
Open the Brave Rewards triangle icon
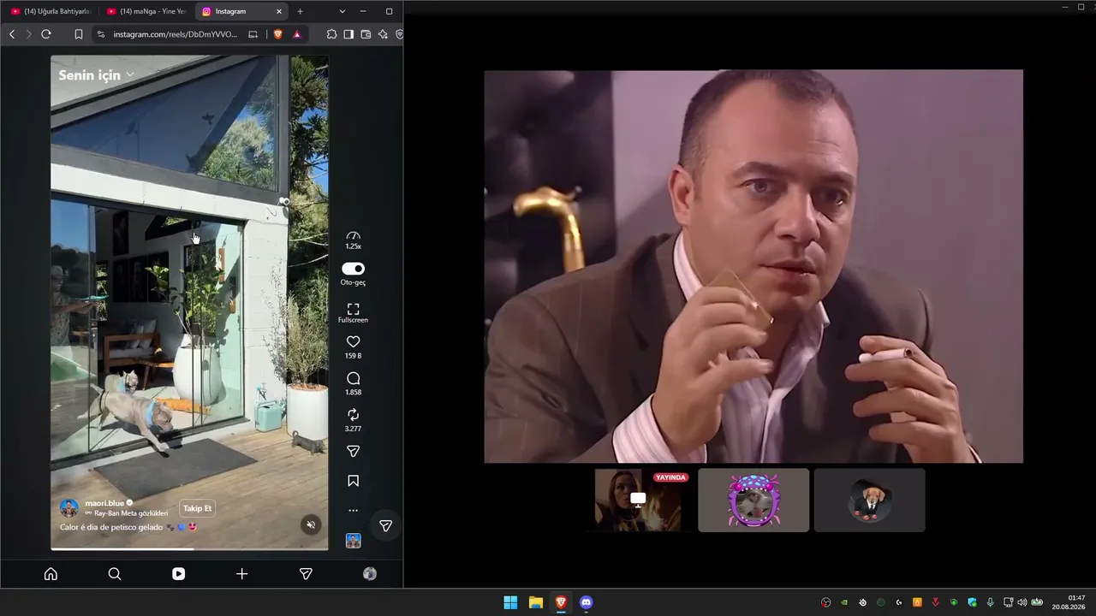(296, 34)
